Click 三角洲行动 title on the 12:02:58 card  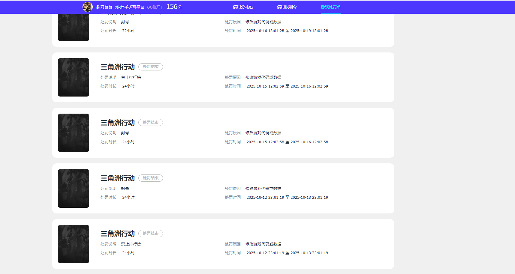tap(118, 123)
